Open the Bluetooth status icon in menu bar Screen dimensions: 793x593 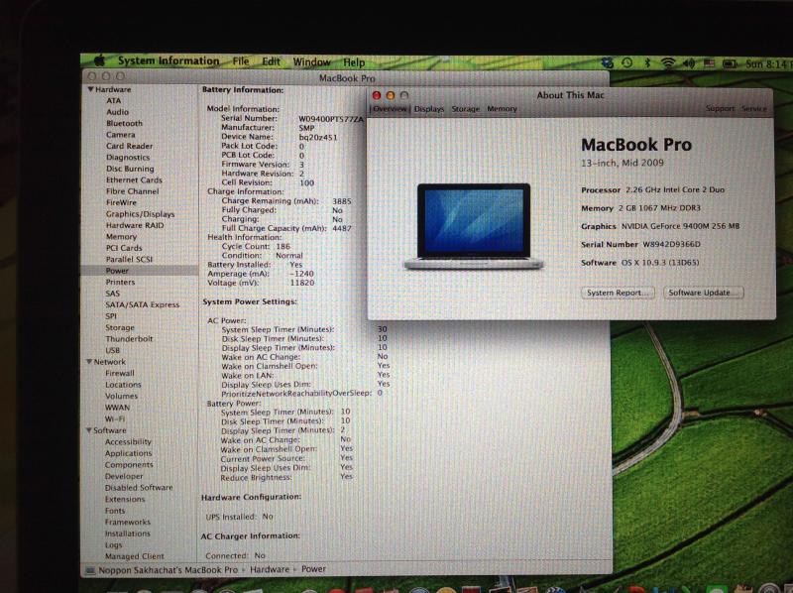click(647, 63)
